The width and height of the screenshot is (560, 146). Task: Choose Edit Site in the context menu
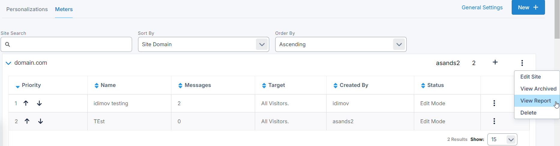click(530, 77)
